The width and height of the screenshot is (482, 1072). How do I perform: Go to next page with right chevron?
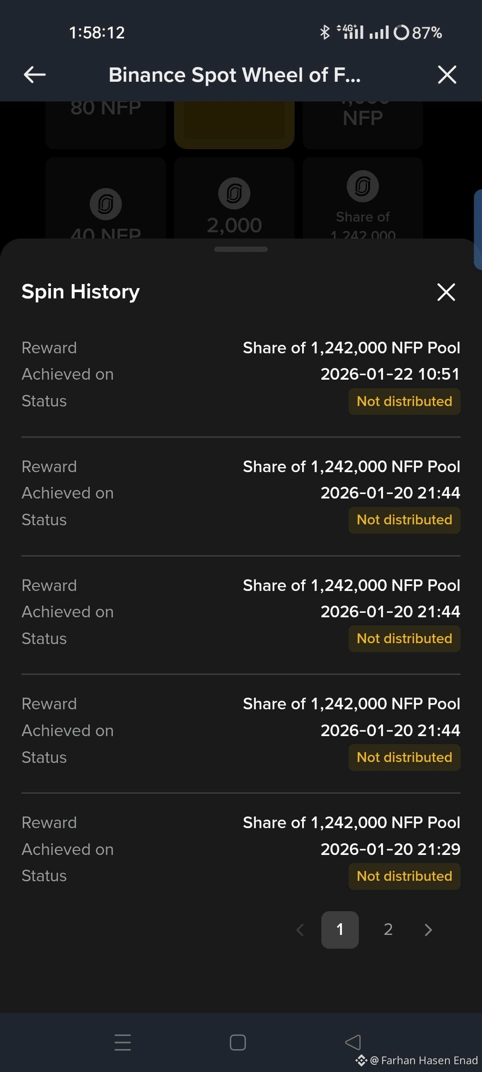click(428, 930)
